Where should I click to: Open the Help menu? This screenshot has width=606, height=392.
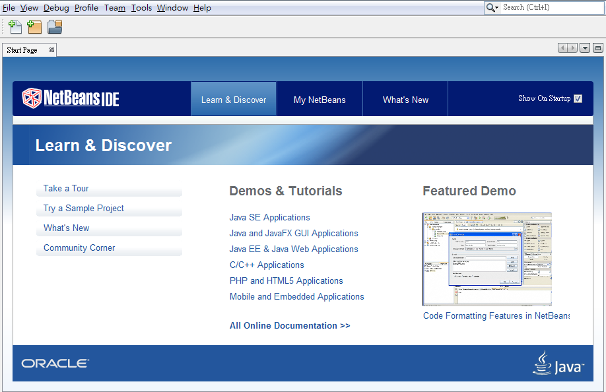202,8
